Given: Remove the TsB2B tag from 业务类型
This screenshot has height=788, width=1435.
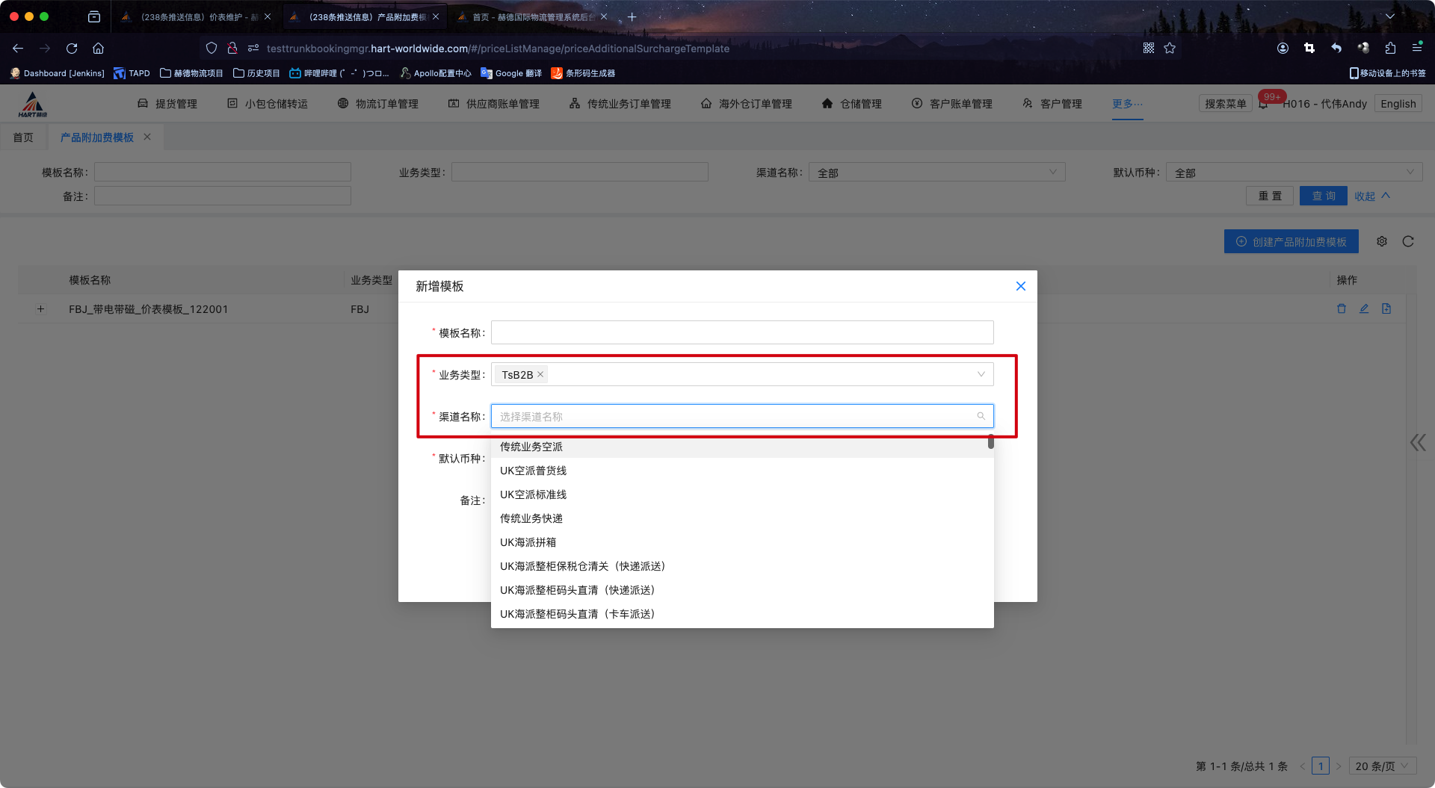Looking at the screenshot, I should [x=540, y=374].
